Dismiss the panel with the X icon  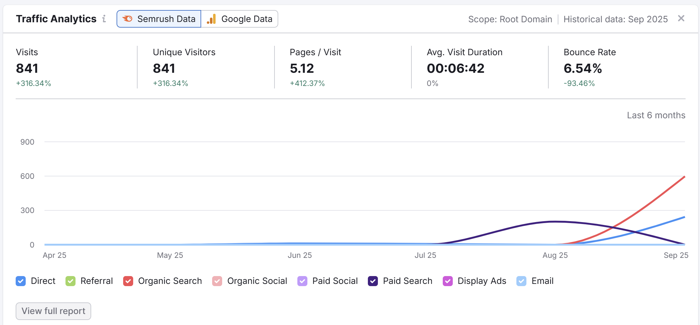coord(681,18)
